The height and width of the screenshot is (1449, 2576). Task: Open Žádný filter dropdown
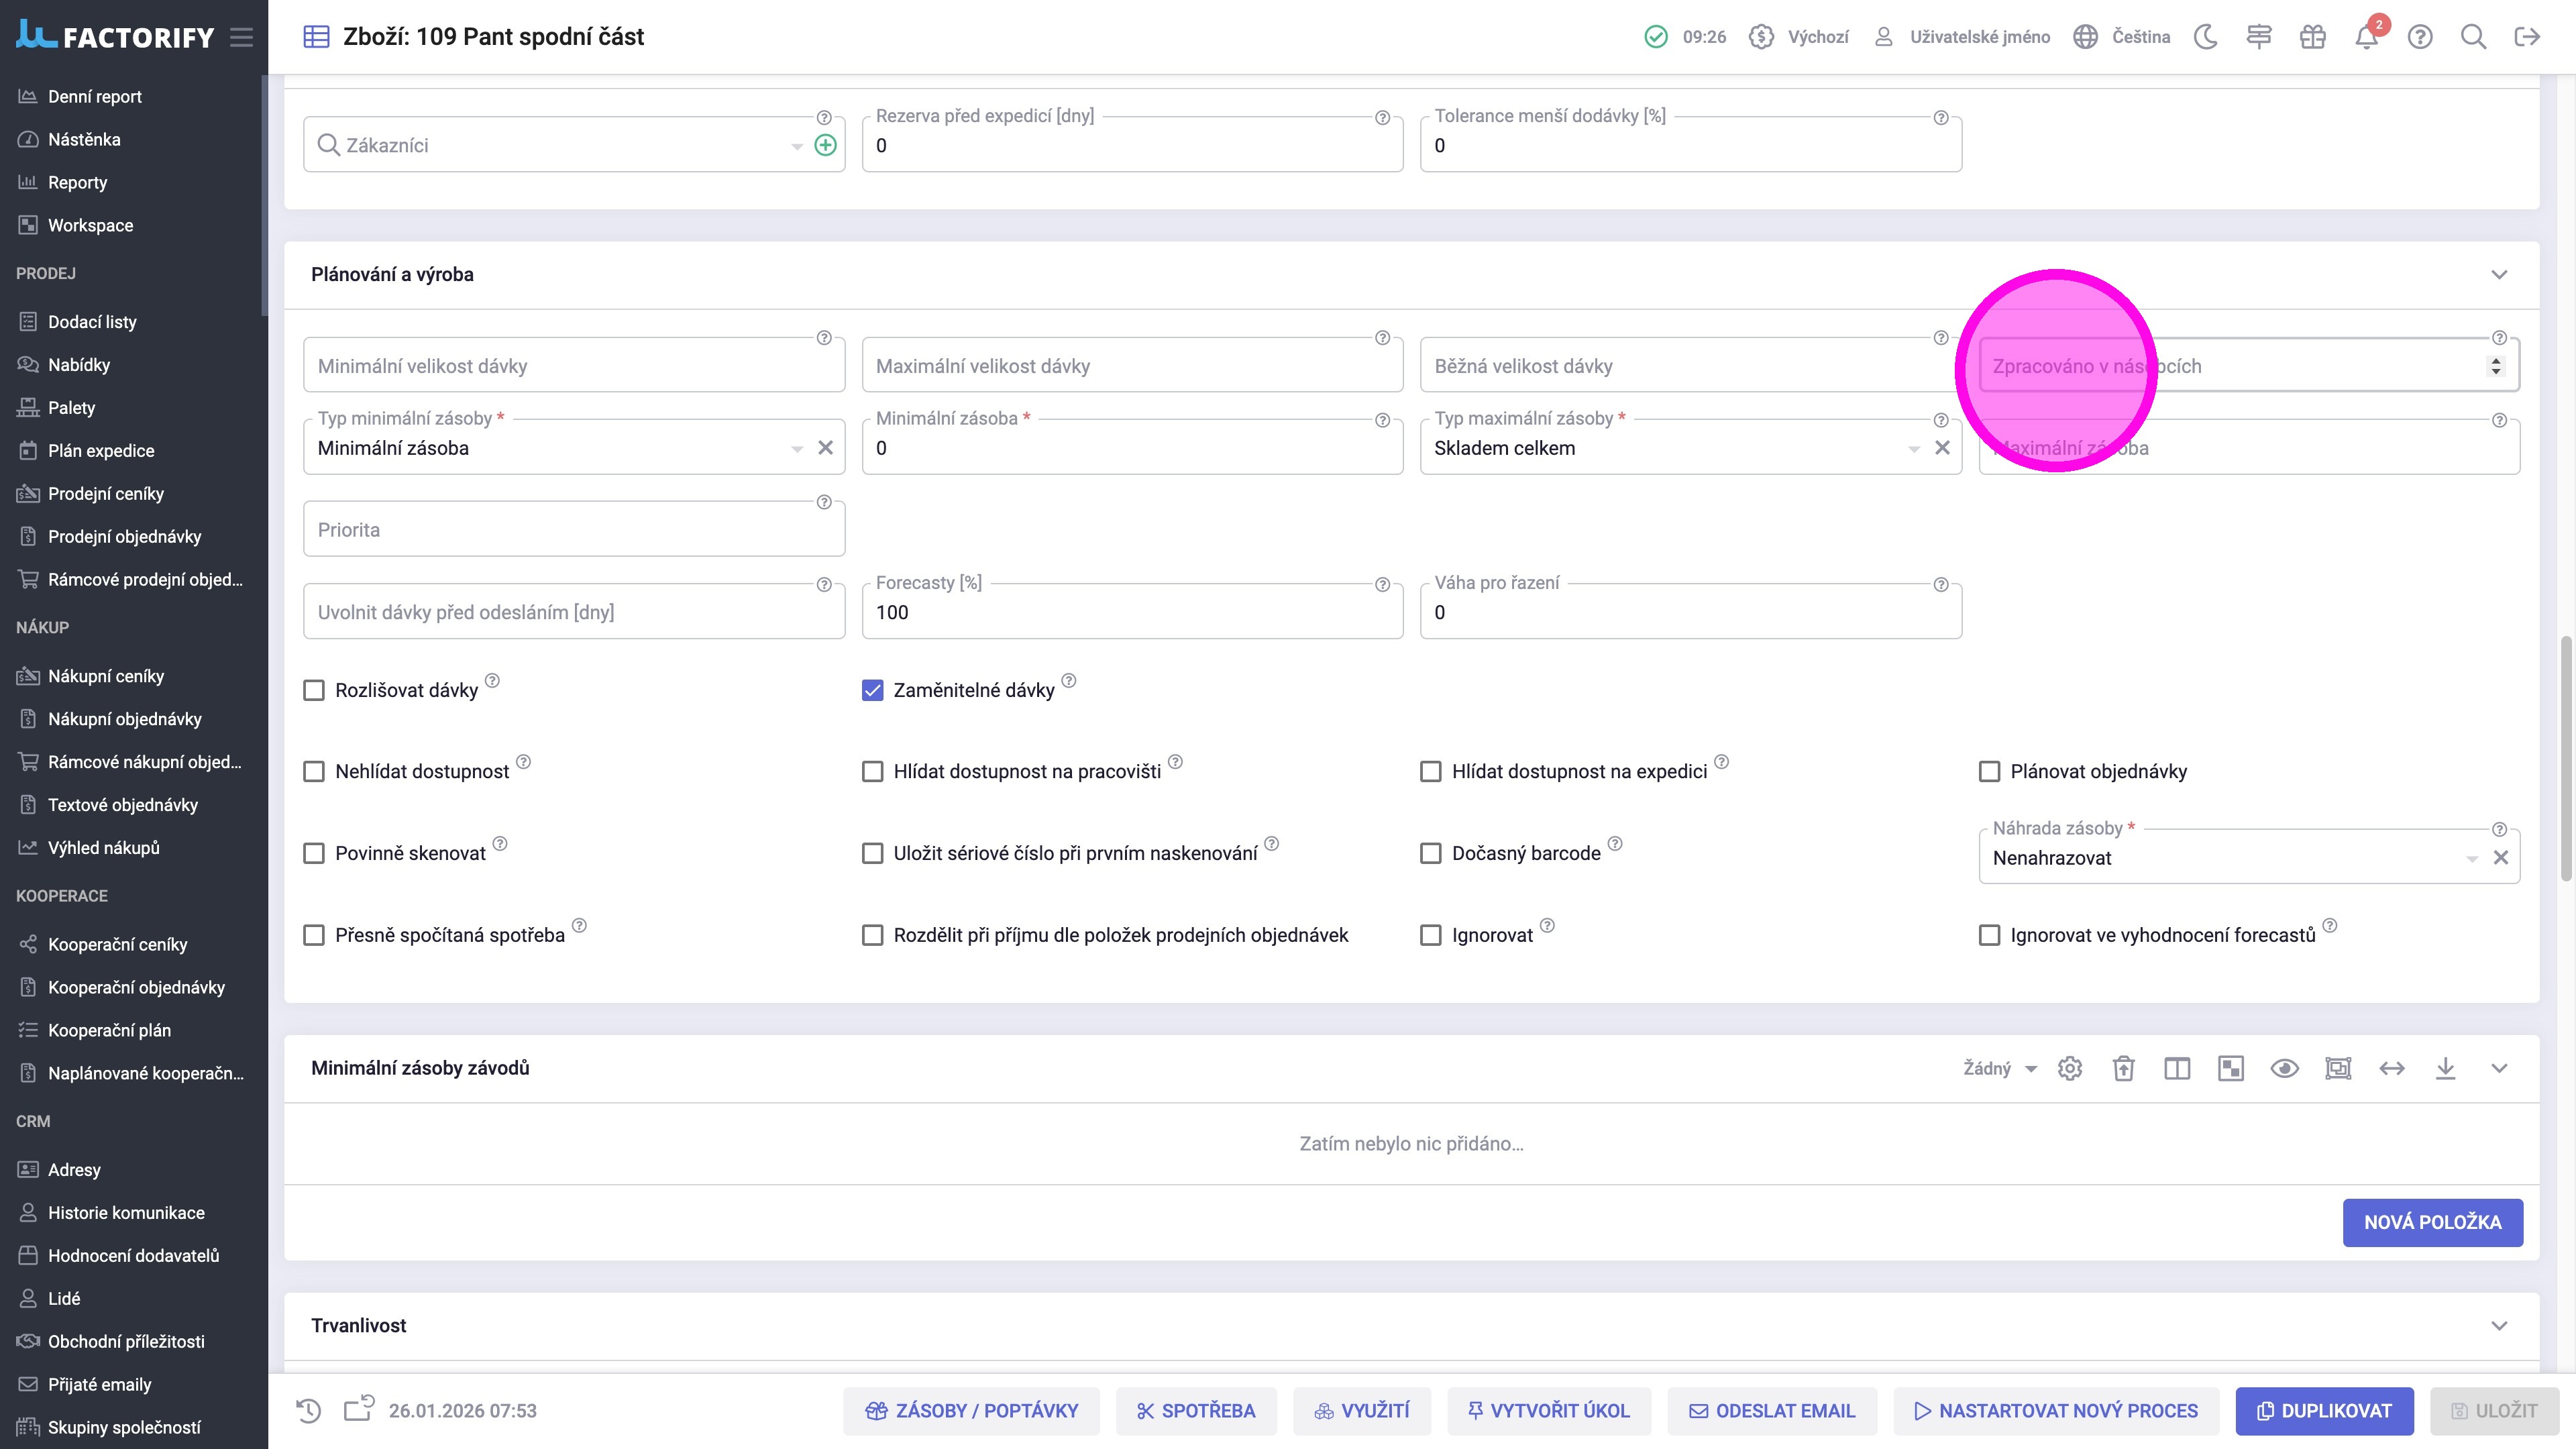click(x=2000, y=1068)
